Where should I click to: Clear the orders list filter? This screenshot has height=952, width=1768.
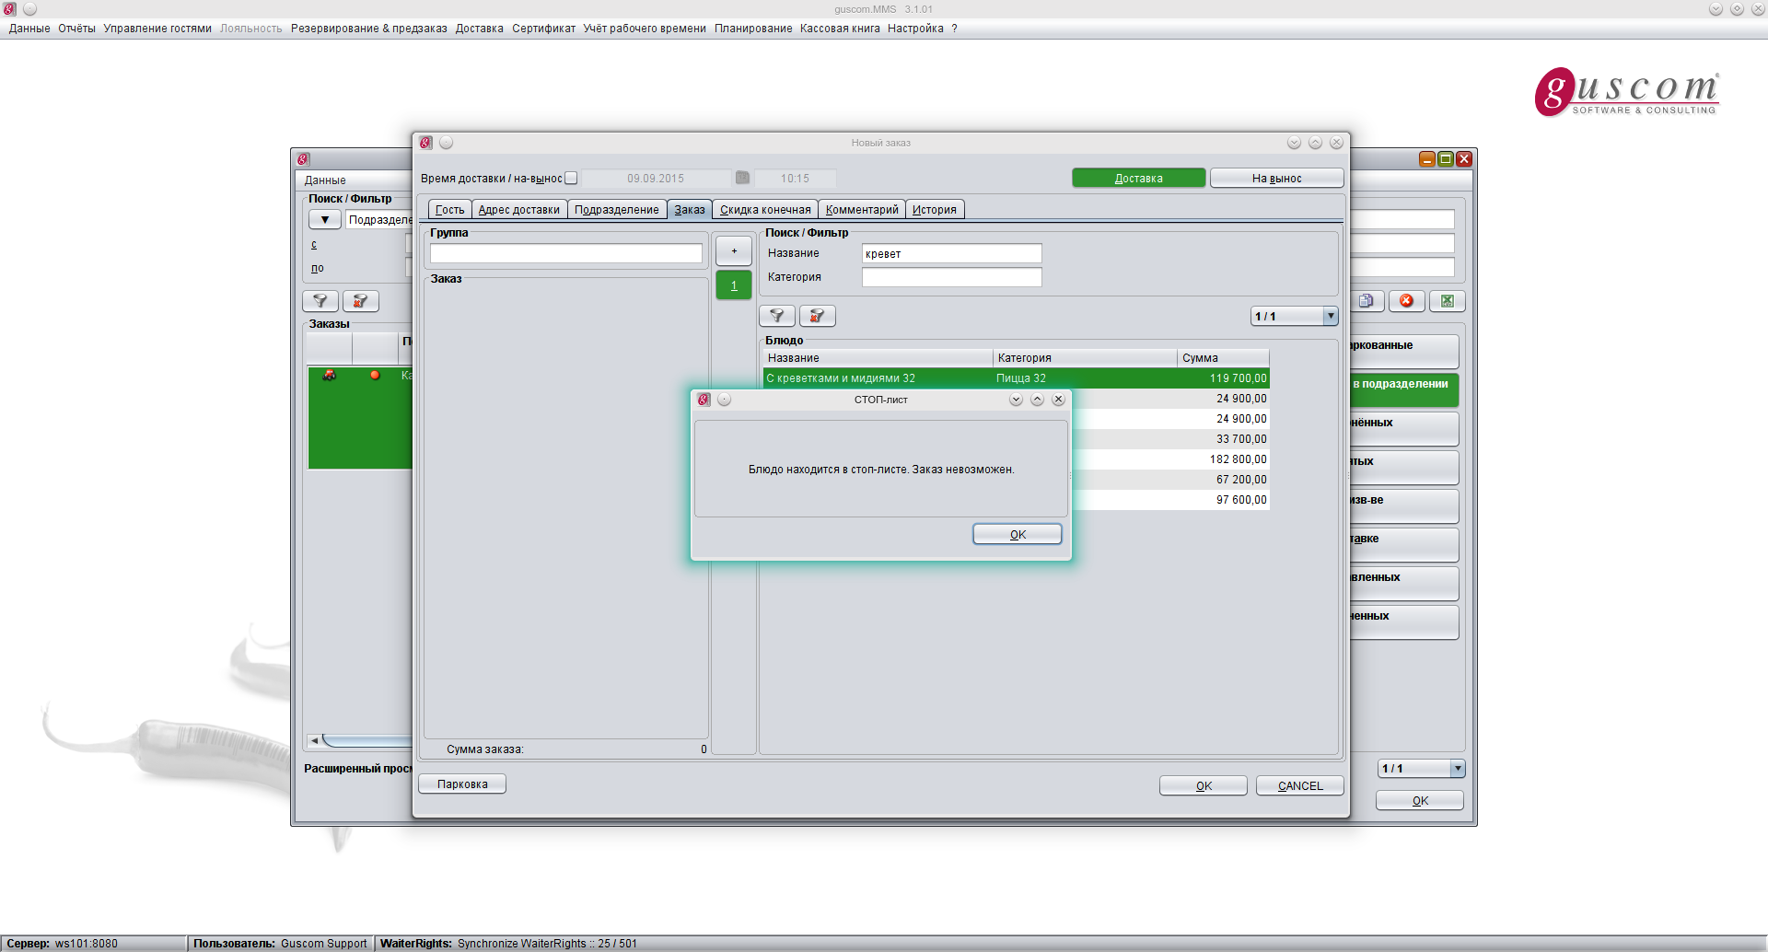pyautogui.click(x=360, y=301)
